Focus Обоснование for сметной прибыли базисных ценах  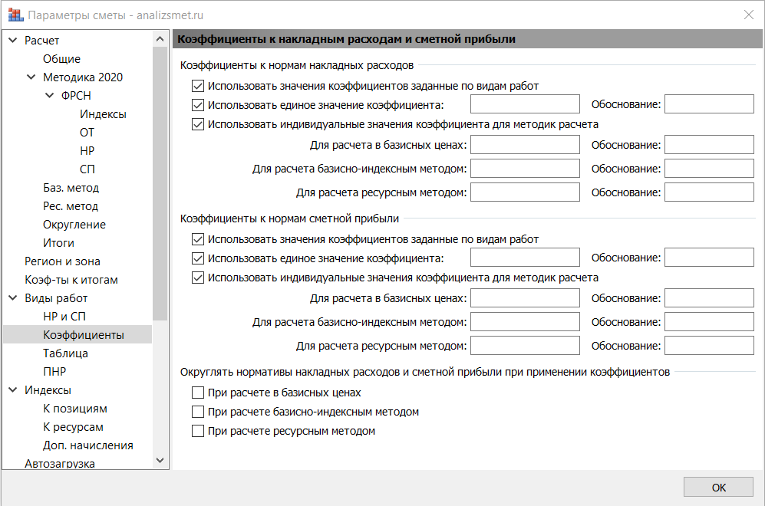point(710,297)
